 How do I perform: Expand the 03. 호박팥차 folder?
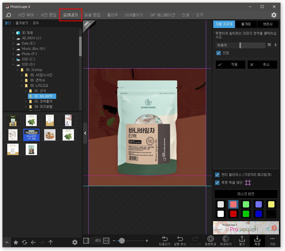tap(26, 102)
